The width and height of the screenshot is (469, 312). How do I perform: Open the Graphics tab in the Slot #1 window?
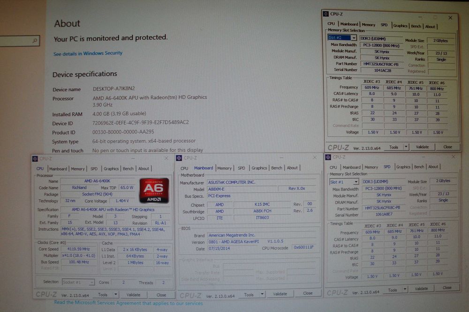pyautogui.click(x=403, y=167)
